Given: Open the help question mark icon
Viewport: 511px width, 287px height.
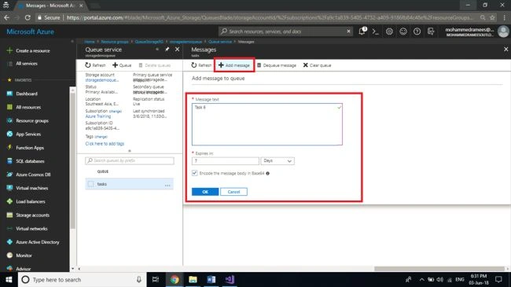Looking at the screenshot, I should click(x=417, y=31).
